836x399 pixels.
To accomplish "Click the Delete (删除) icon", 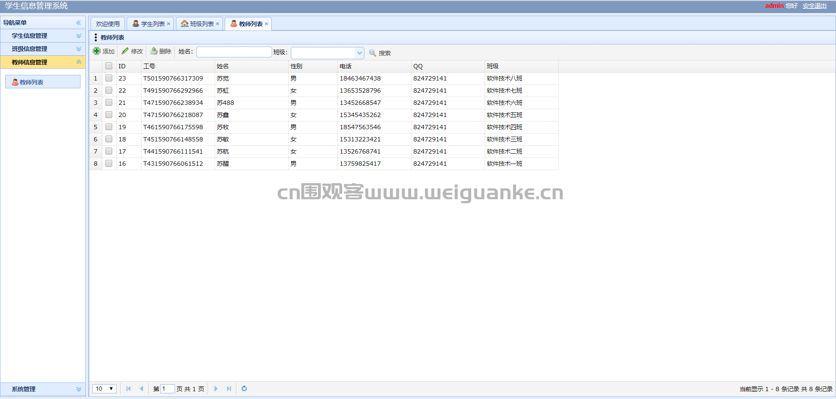I will coord(154,51).
